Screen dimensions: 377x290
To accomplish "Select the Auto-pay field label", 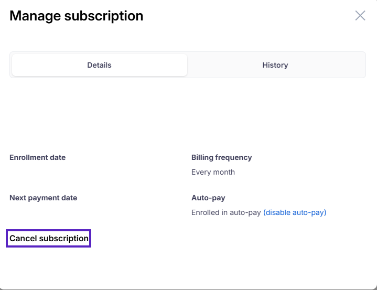I will tap(208, 198).
